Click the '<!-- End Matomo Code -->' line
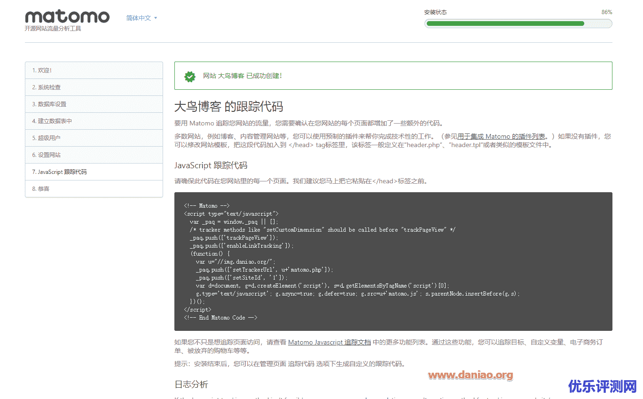This screenshot has width=643, height=399. point(221,318)
